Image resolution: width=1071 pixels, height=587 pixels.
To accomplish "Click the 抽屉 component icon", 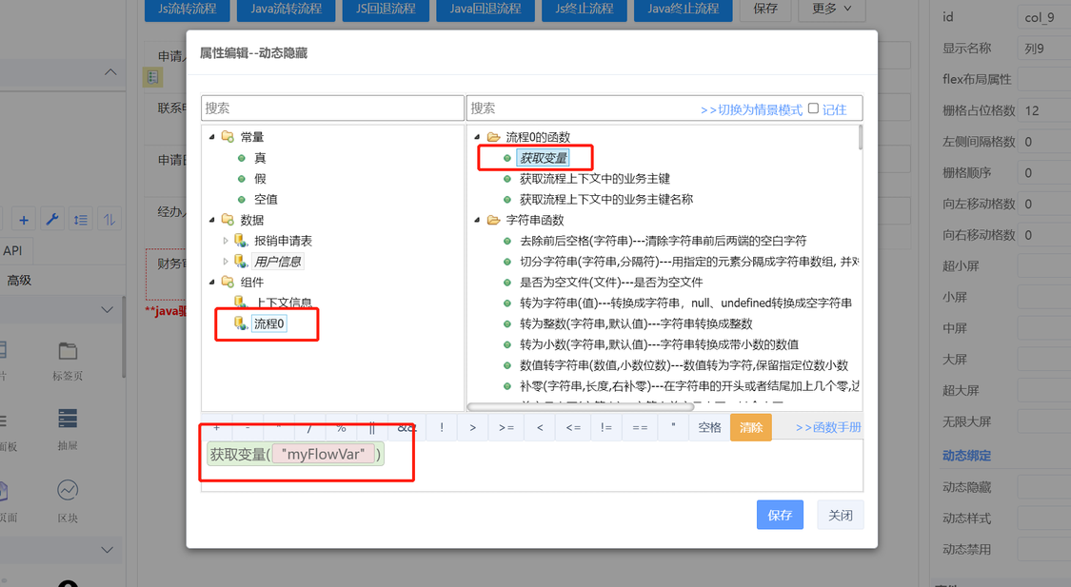I will point(68,420).
